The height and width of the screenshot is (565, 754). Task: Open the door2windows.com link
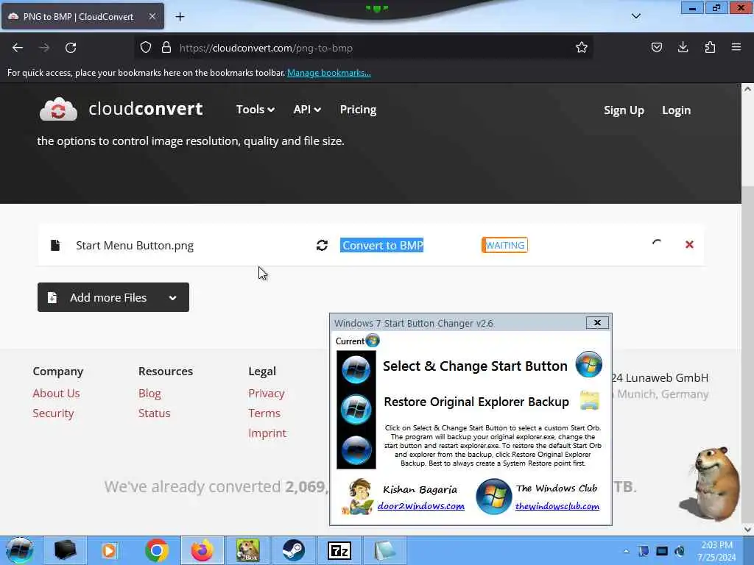point(420,506)
